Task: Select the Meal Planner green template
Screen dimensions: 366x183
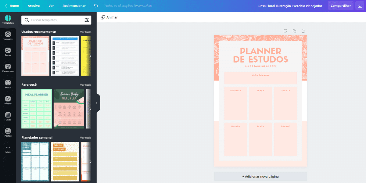Action: pos(37,109)
